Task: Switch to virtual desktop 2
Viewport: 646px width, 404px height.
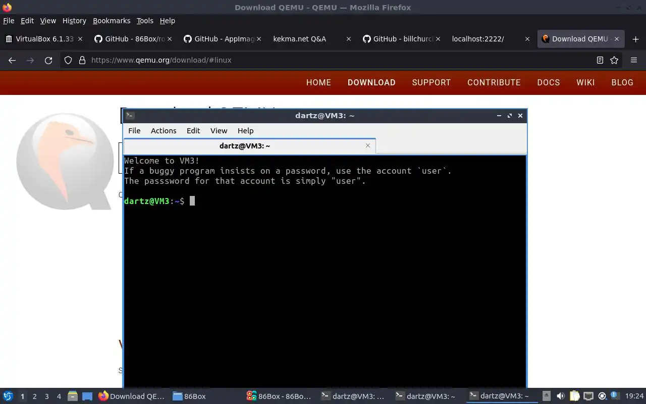Action: [34, 396]
